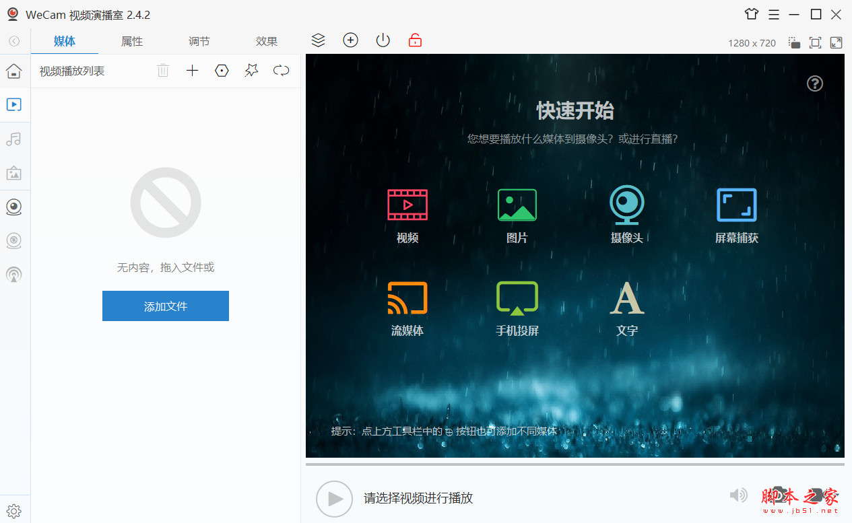Switch to the 属性 tab
Image resolution: width=852 pixels, height=523 pixels.
coord(132,41)
